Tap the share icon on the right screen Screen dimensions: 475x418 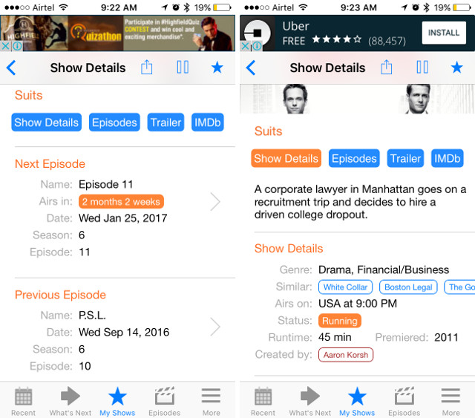click(386, 67)
